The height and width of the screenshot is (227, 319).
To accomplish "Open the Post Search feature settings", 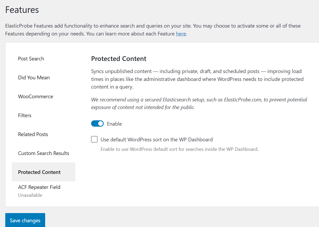I will coord(31,59).
